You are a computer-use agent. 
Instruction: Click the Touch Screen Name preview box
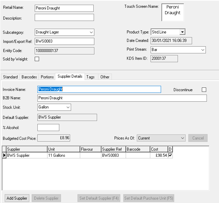pos(173,12)
